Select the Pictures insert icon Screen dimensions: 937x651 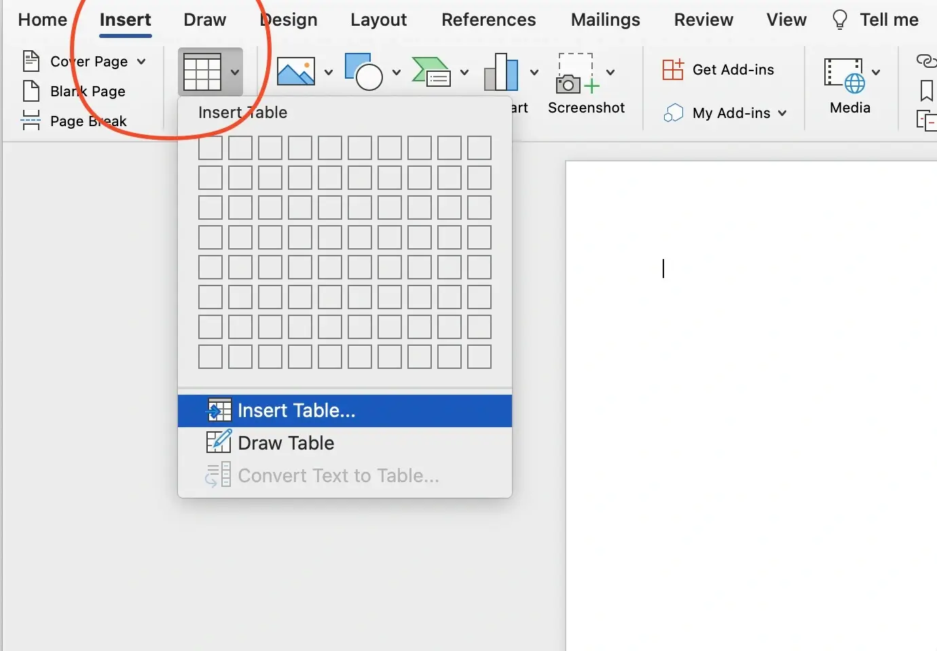coord(297,71)
